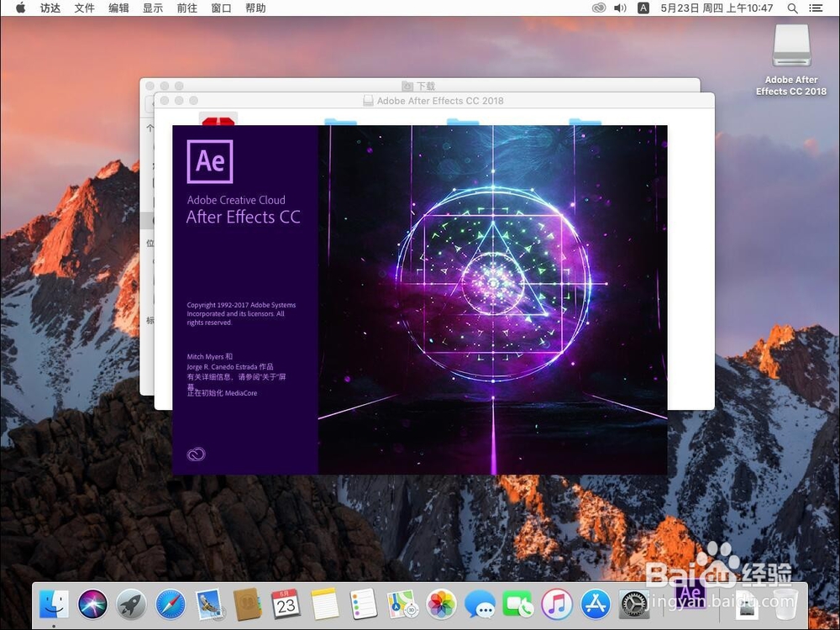Open FaceTime icon in Dock
Screen dimensions: 840x630
[518, 604]
